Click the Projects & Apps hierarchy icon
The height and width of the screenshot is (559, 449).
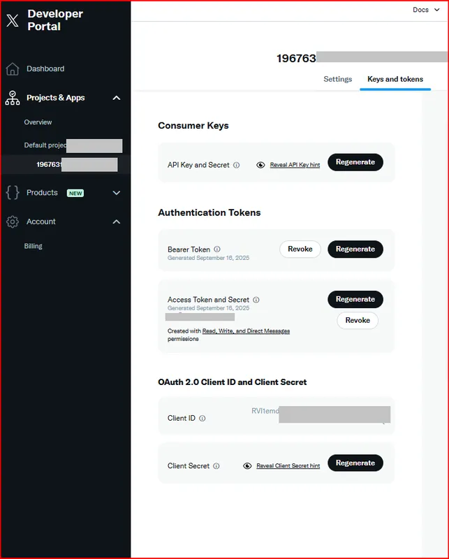(x=12, y=98)
